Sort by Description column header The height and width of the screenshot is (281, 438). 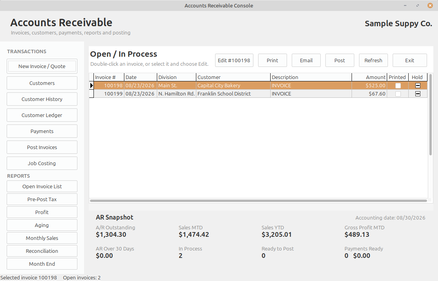click(311, 77)
